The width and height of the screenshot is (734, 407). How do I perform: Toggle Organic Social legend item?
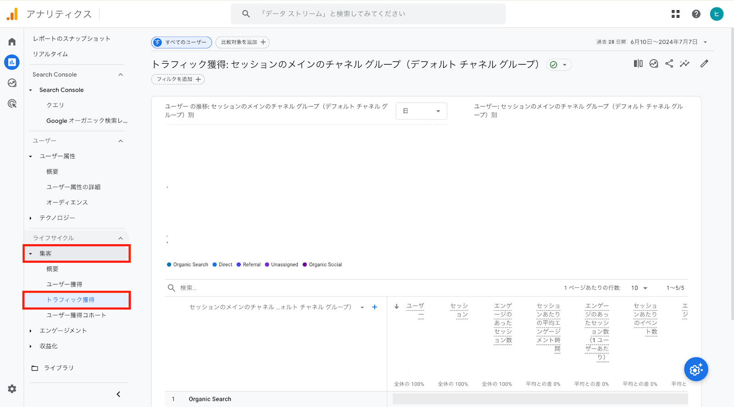click(x=323, y=264)
